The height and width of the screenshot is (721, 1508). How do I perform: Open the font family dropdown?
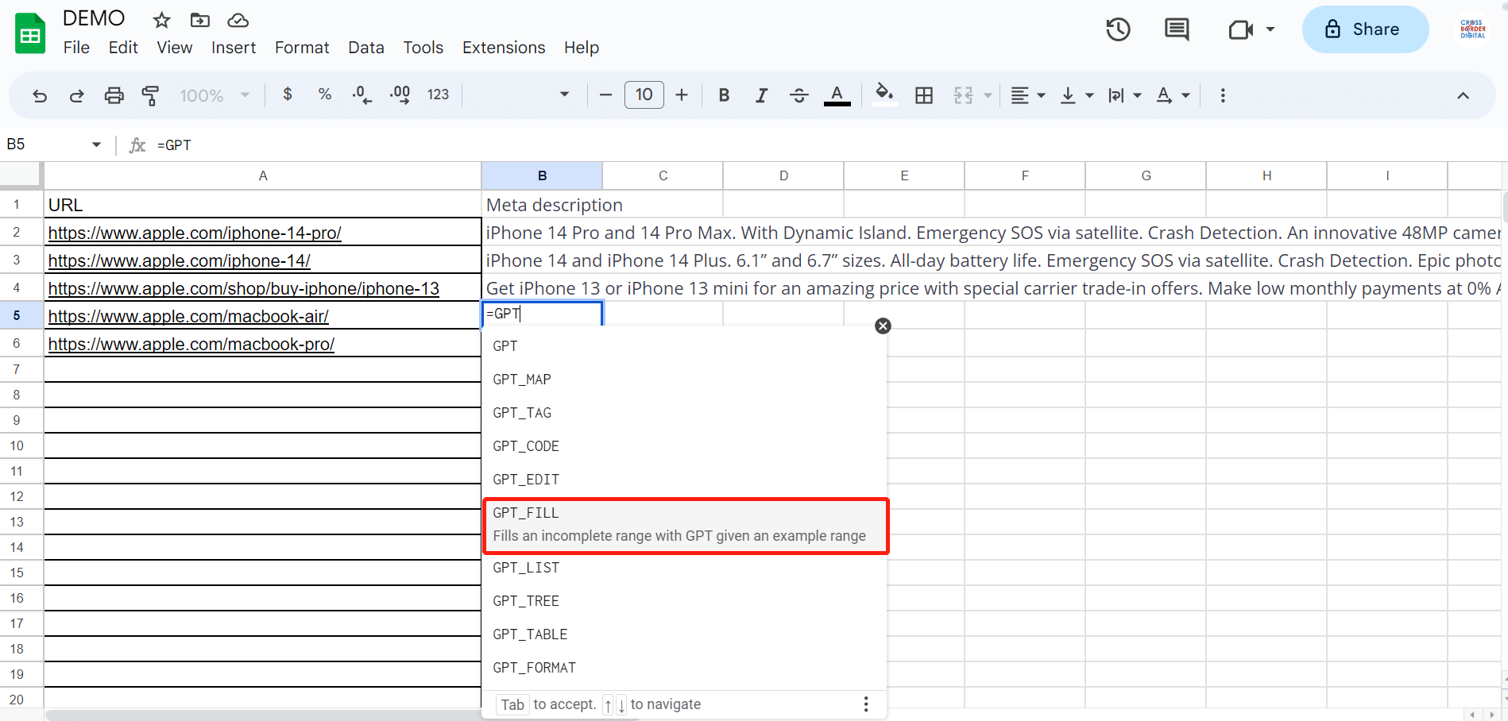[x=523, y=95]
